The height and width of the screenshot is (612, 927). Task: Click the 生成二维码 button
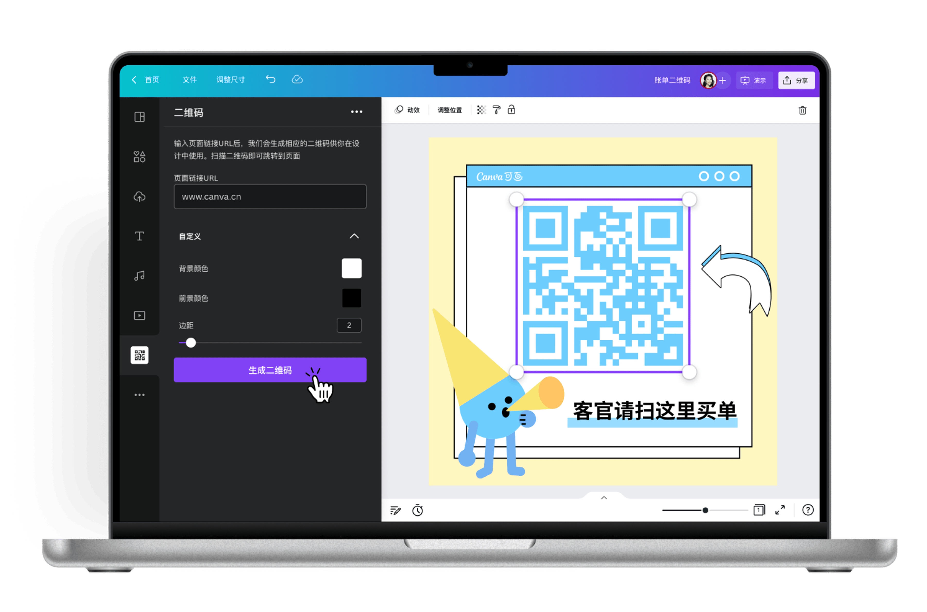270,370
